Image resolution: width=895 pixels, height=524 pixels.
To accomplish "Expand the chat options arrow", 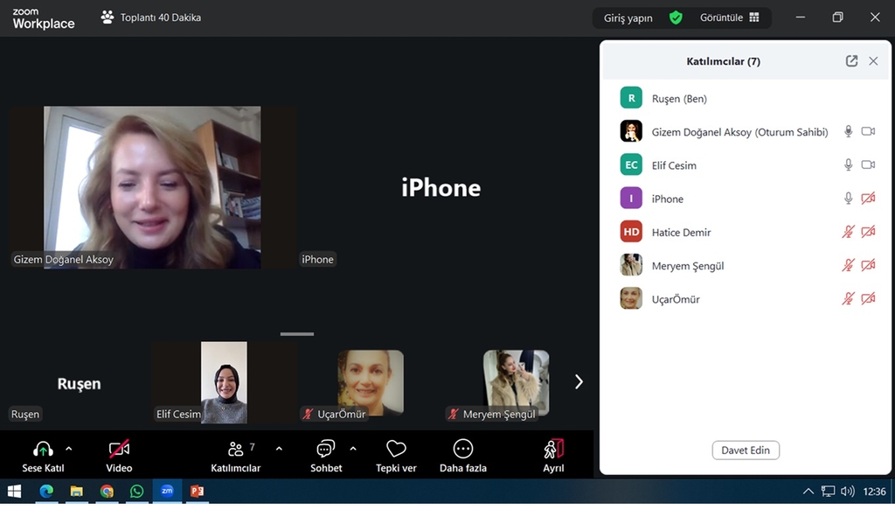I will [x=353, y=449].
